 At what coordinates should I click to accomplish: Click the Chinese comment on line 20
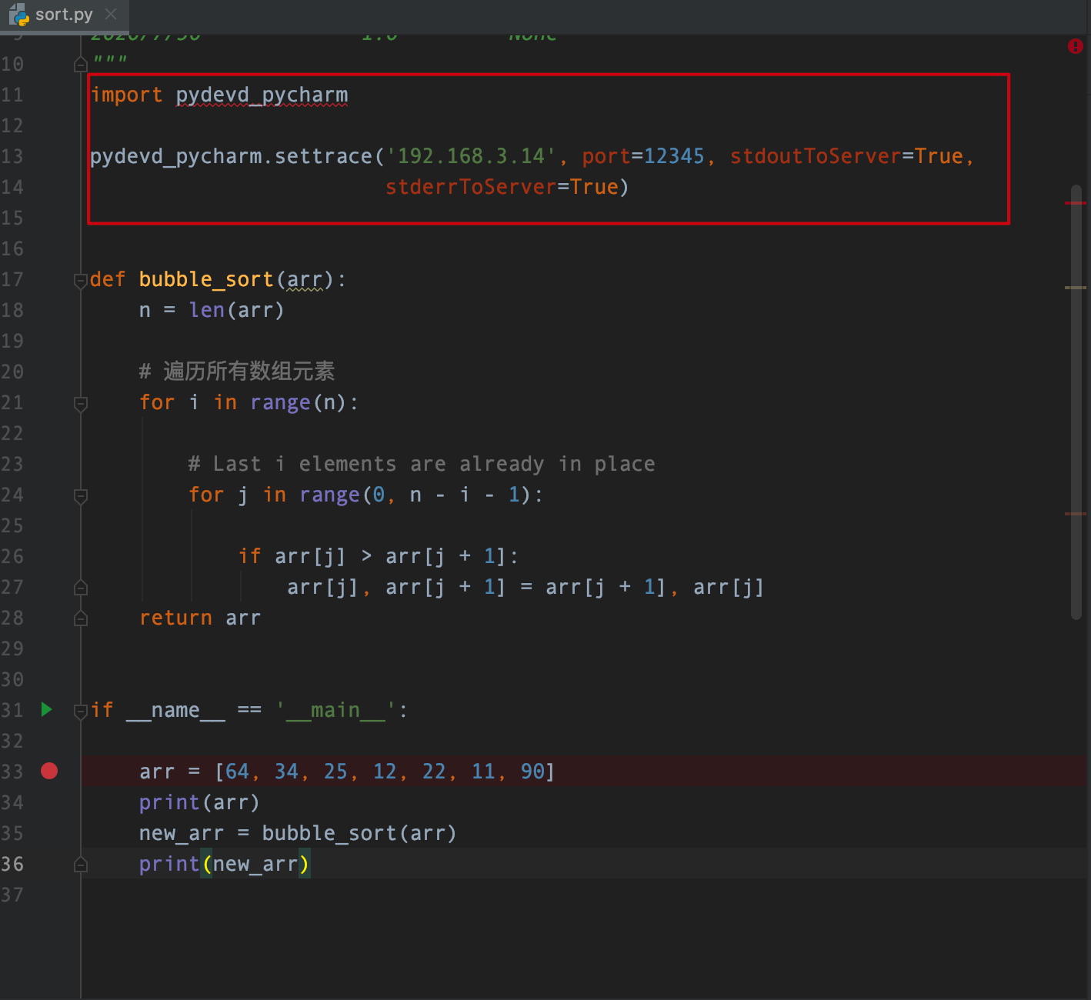[x=237, y=372]
